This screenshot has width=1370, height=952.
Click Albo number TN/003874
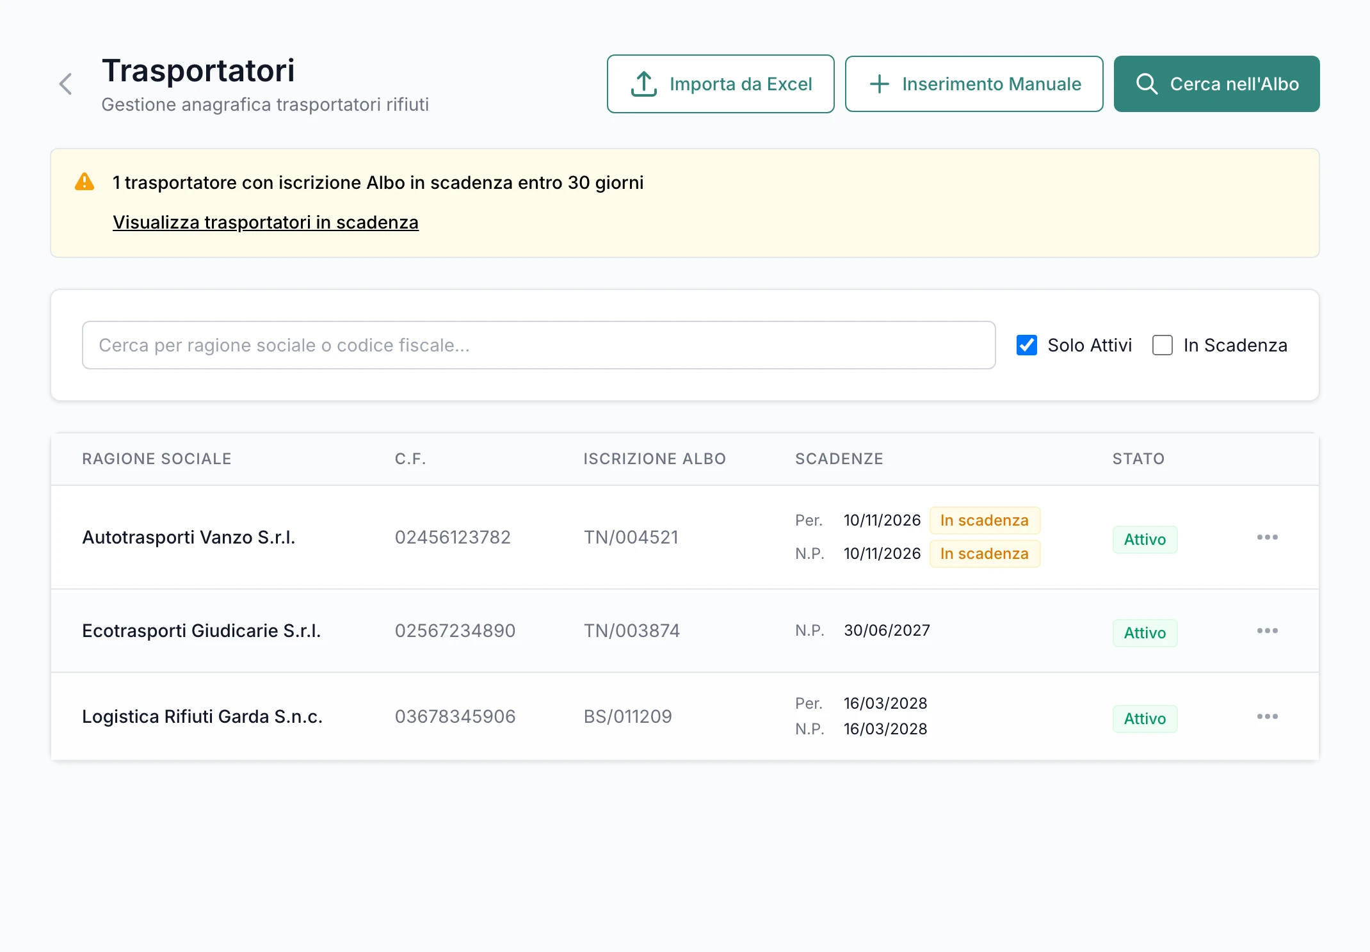[632, 631]
